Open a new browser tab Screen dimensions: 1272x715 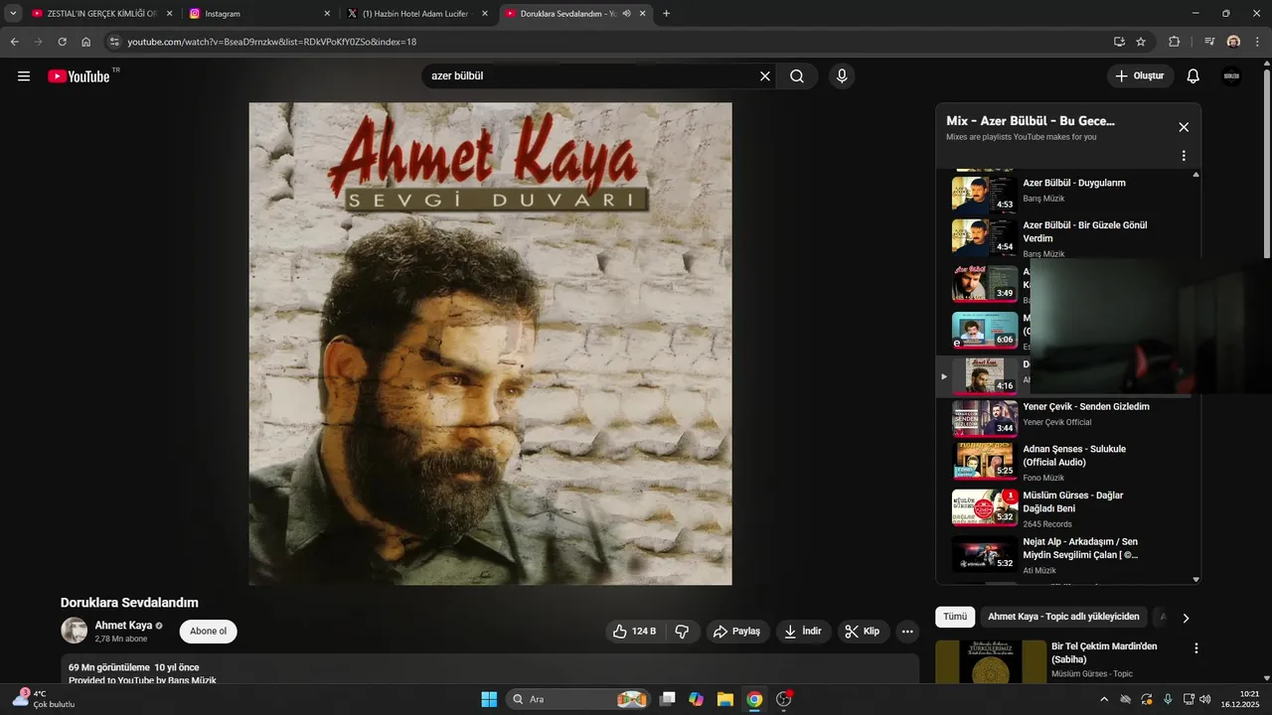point(666,14)
